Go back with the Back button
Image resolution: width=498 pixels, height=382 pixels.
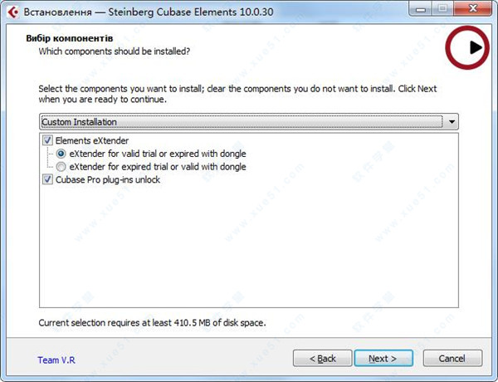click(322, 358)
